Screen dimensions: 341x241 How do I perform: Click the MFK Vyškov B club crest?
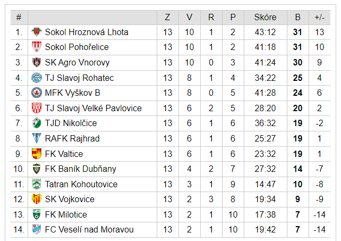[x=36, y=93]
